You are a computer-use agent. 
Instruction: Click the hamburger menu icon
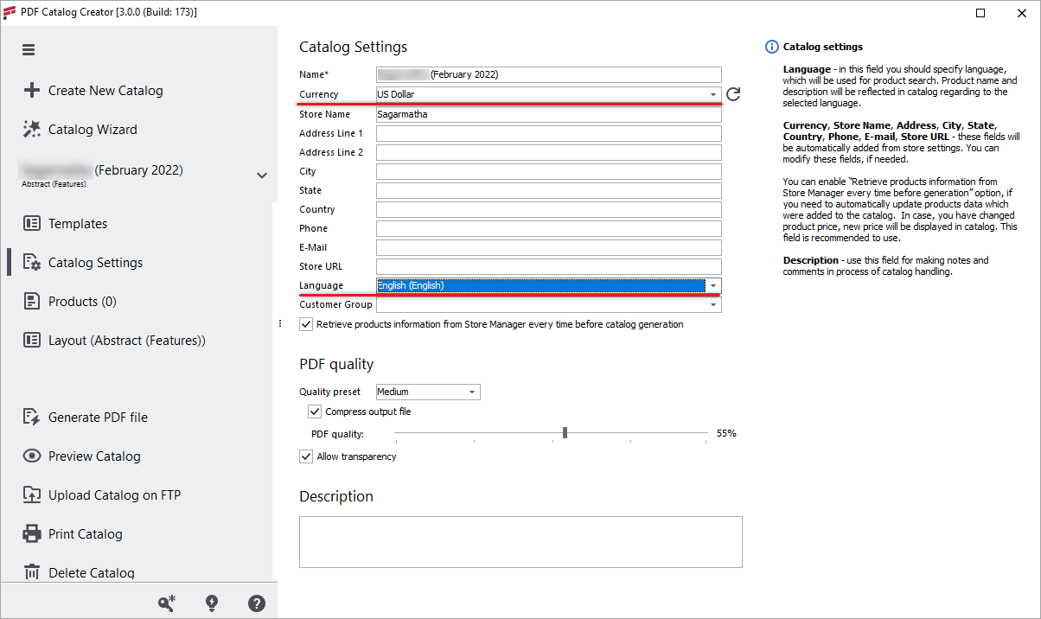pos(29,50)
